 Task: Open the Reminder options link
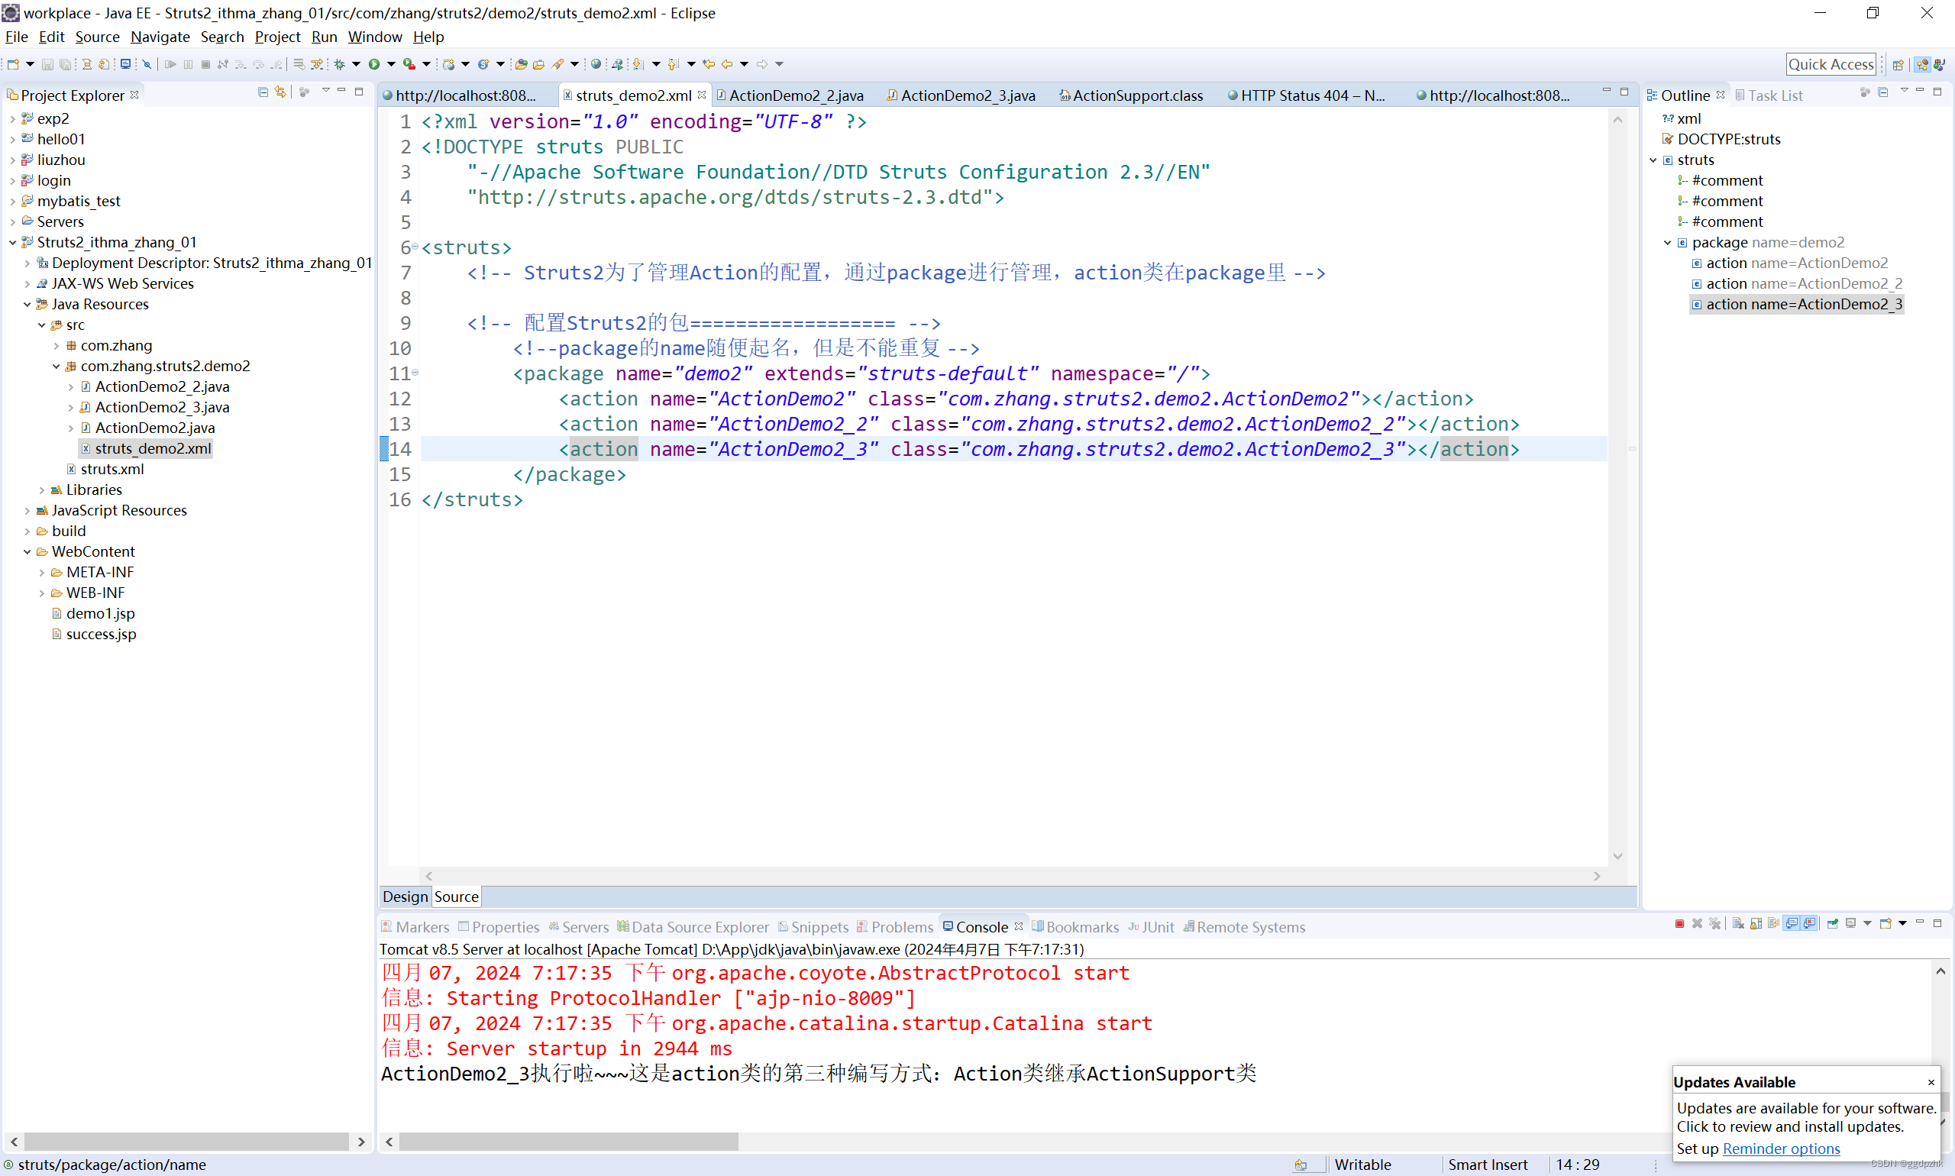pyautogui.click(x=1781, y=1149)
